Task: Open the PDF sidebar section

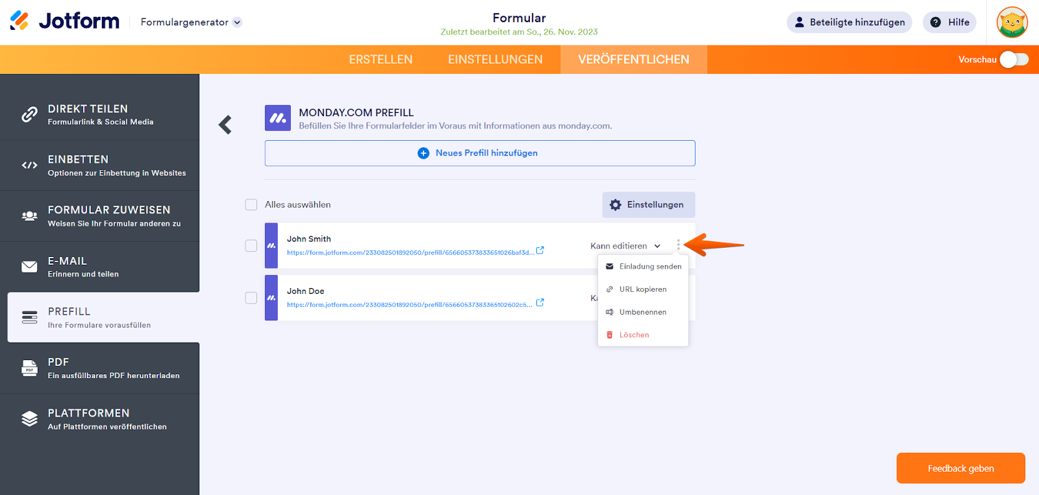Action: pos(100,368)
